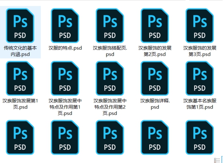Image resolution: width=223 pixels, height=163 pixels.
Task: Click the filename label 汉族服饰搭配页.psd
Action: (x=110, y=51)
